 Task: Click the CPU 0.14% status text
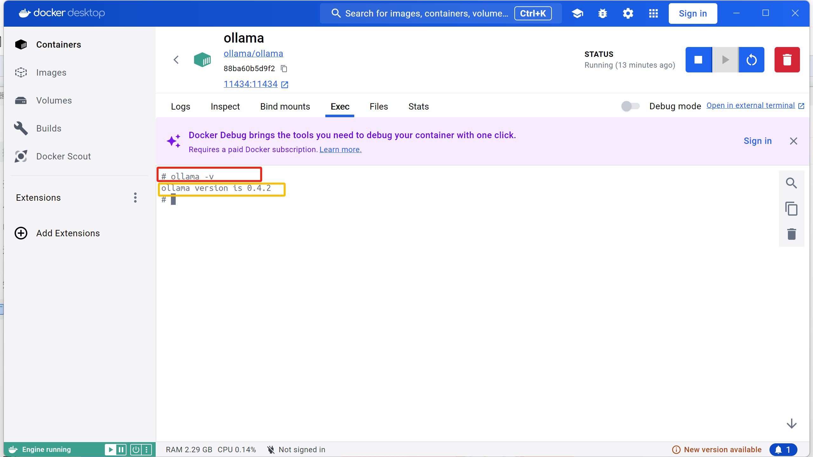237,449
